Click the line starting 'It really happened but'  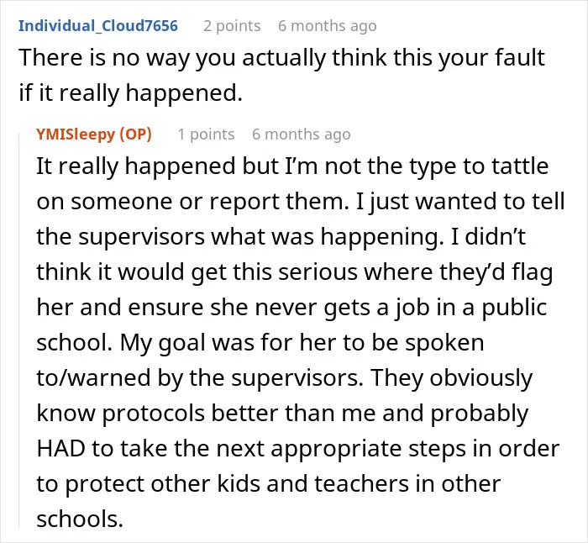pos(292,166)
